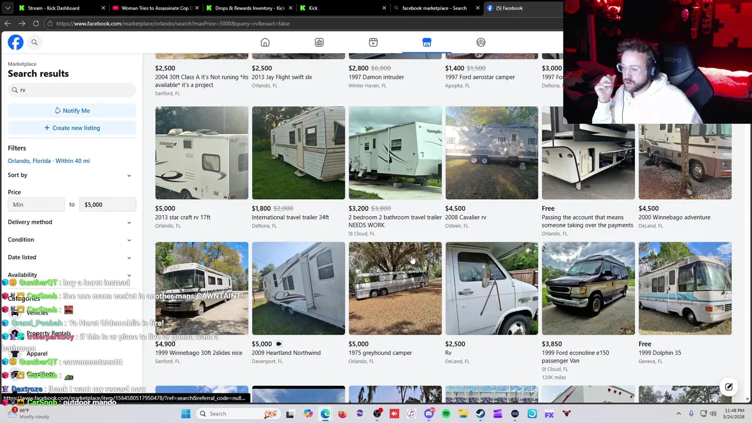Click the edit/compose pencil floating icon
This screenshot has height=423, width=752.
728,387
